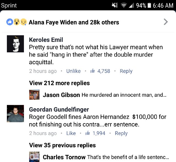Screen dimensions: 176x162
Task: Tap the Sad reaction emoji
Action: click(23, 22)
